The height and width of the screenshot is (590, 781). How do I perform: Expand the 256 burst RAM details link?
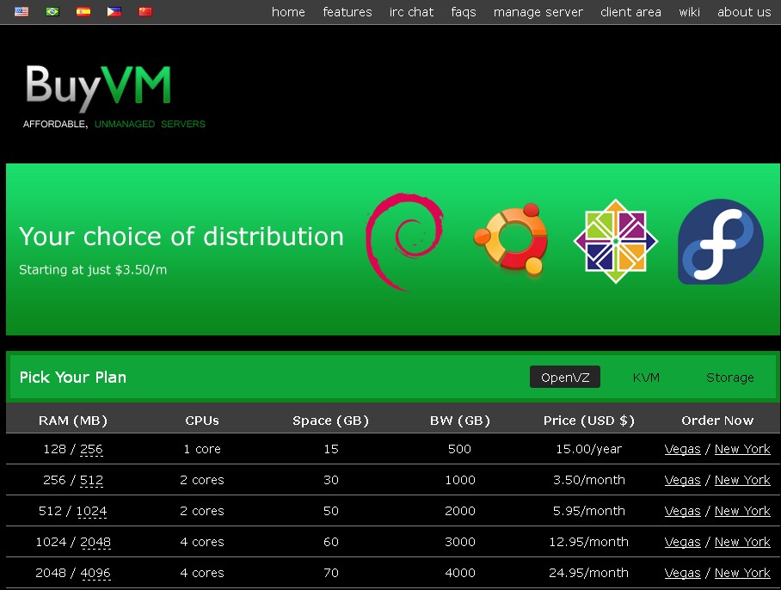[x=91, y=449]
